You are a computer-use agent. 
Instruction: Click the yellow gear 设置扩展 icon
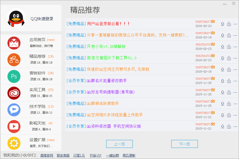pyautogui.click(x=14, y=143)
